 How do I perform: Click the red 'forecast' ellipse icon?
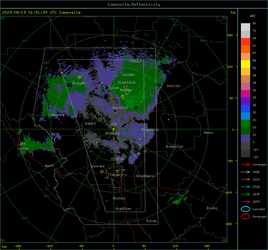[245, 216]
